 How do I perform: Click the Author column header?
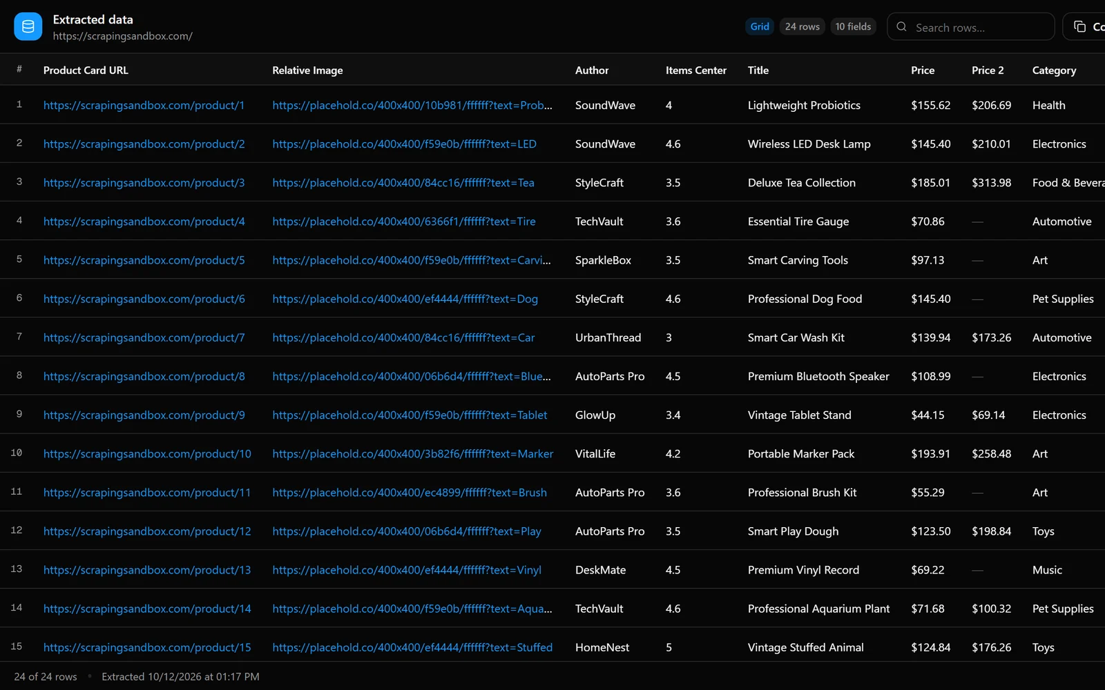coord(592,70)
